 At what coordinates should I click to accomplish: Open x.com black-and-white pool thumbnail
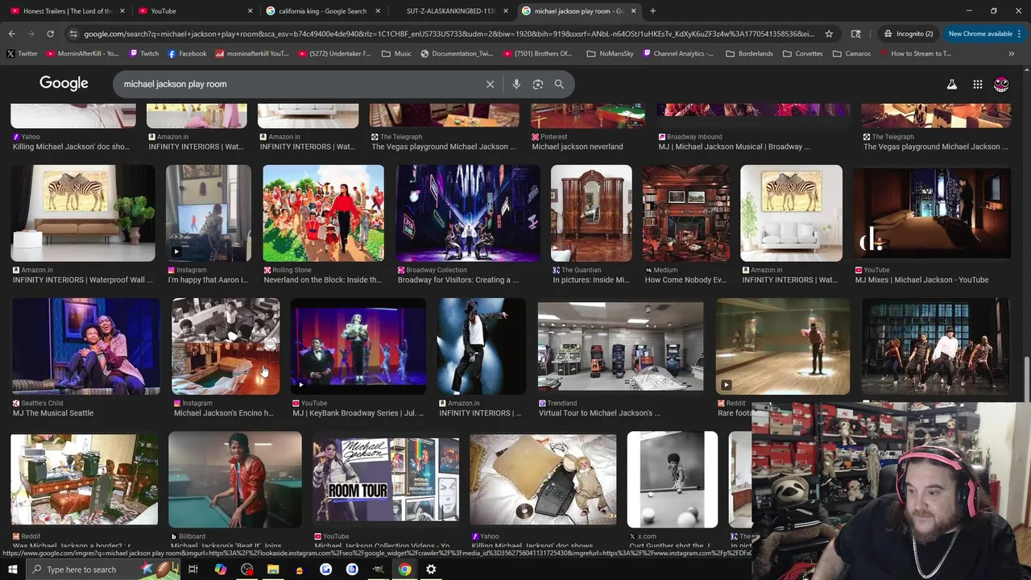coord(672,479)
